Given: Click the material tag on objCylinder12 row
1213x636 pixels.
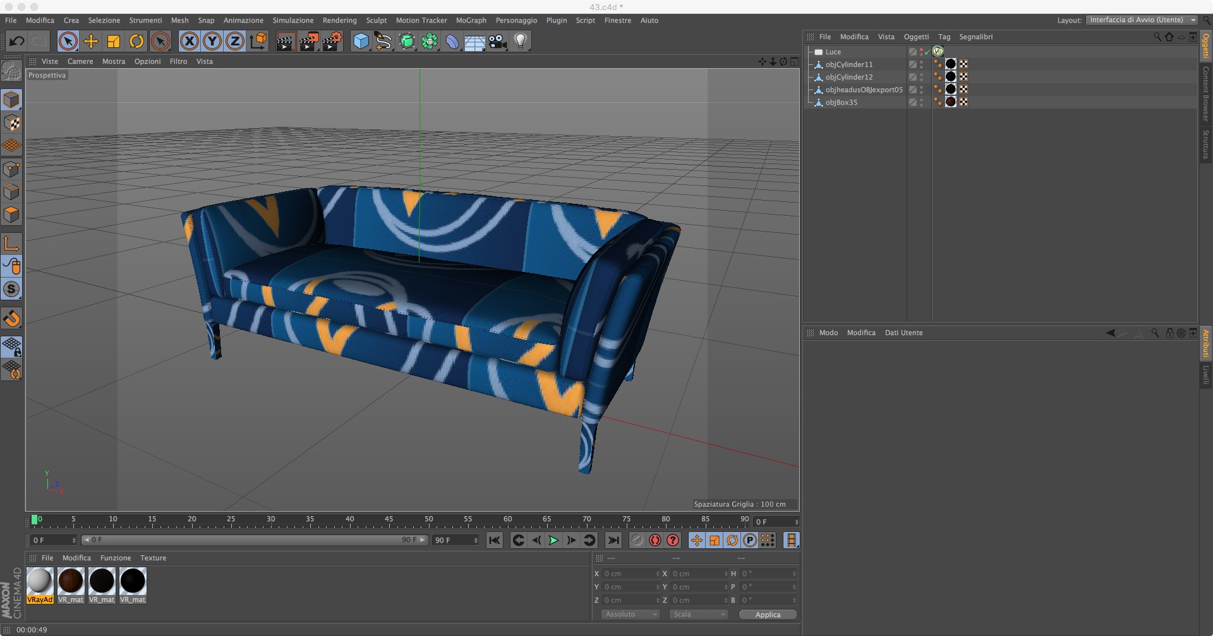Looking at the screenshot, I should (951, 77).
